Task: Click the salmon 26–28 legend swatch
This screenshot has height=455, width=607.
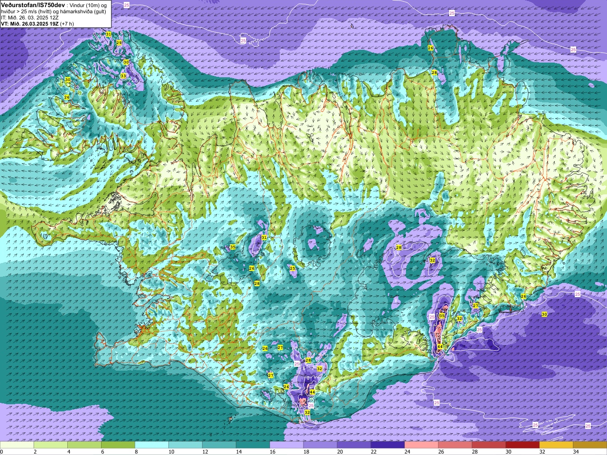Action: point(455,445)
